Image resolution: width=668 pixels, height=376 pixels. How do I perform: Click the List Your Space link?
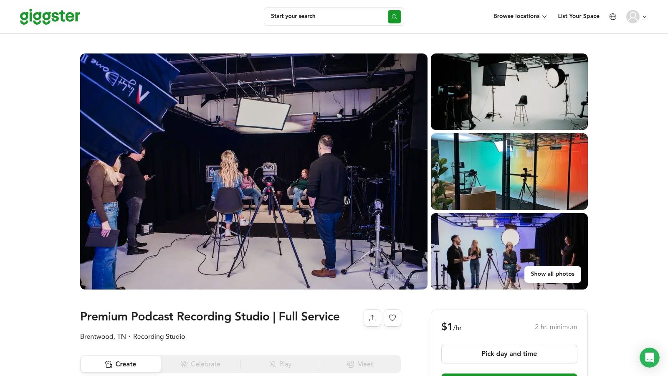[x=578, y=16]
